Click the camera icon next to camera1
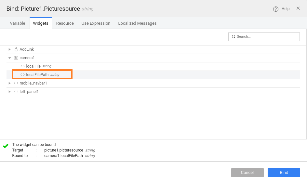The height and width of the screenshot is (184, 307). 16,58
